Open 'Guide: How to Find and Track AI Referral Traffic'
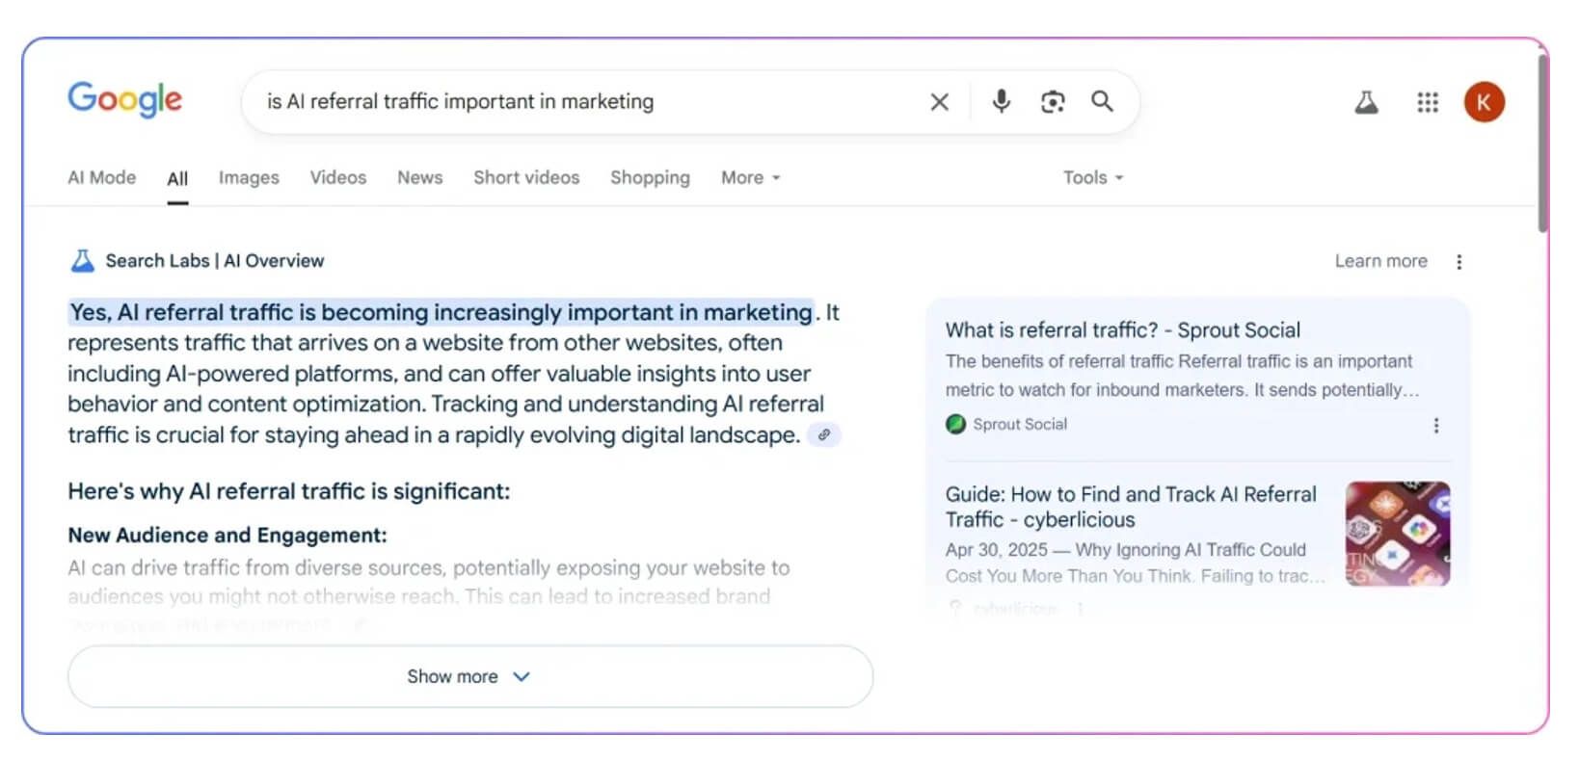Viewport: 1579px width, 761px height. point(1131,507)
